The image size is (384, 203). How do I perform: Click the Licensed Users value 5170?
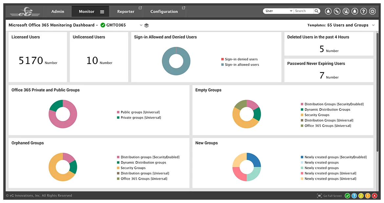click(x=31, y=61)
